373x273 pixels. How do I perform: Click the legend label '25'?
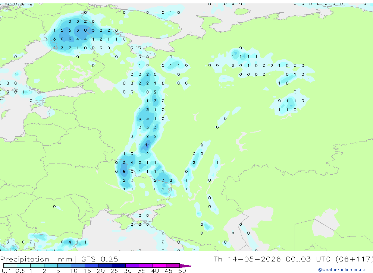(x=115, y=271)
